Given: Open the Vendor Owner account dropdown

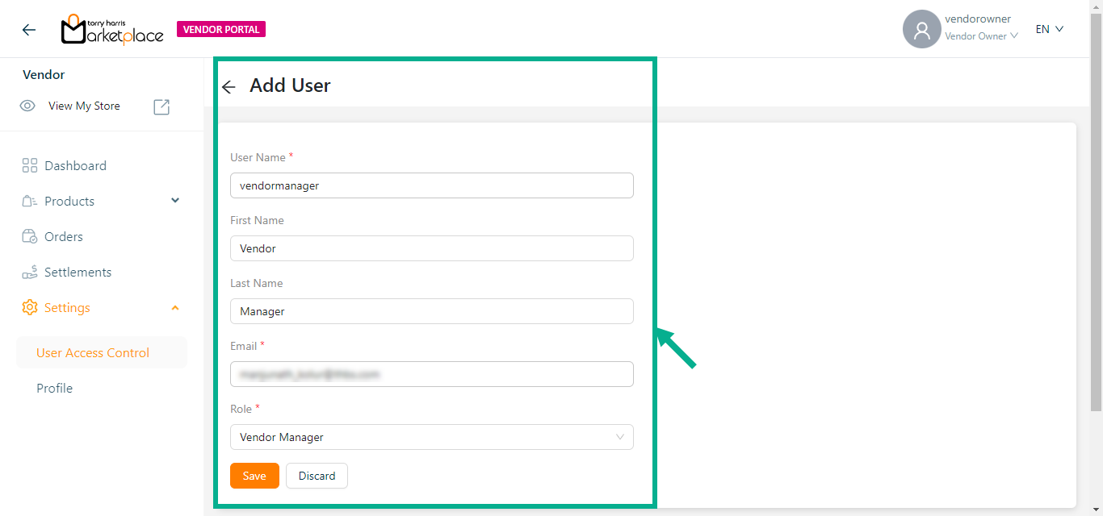Looking at the screenshot, I should [981, 36].
